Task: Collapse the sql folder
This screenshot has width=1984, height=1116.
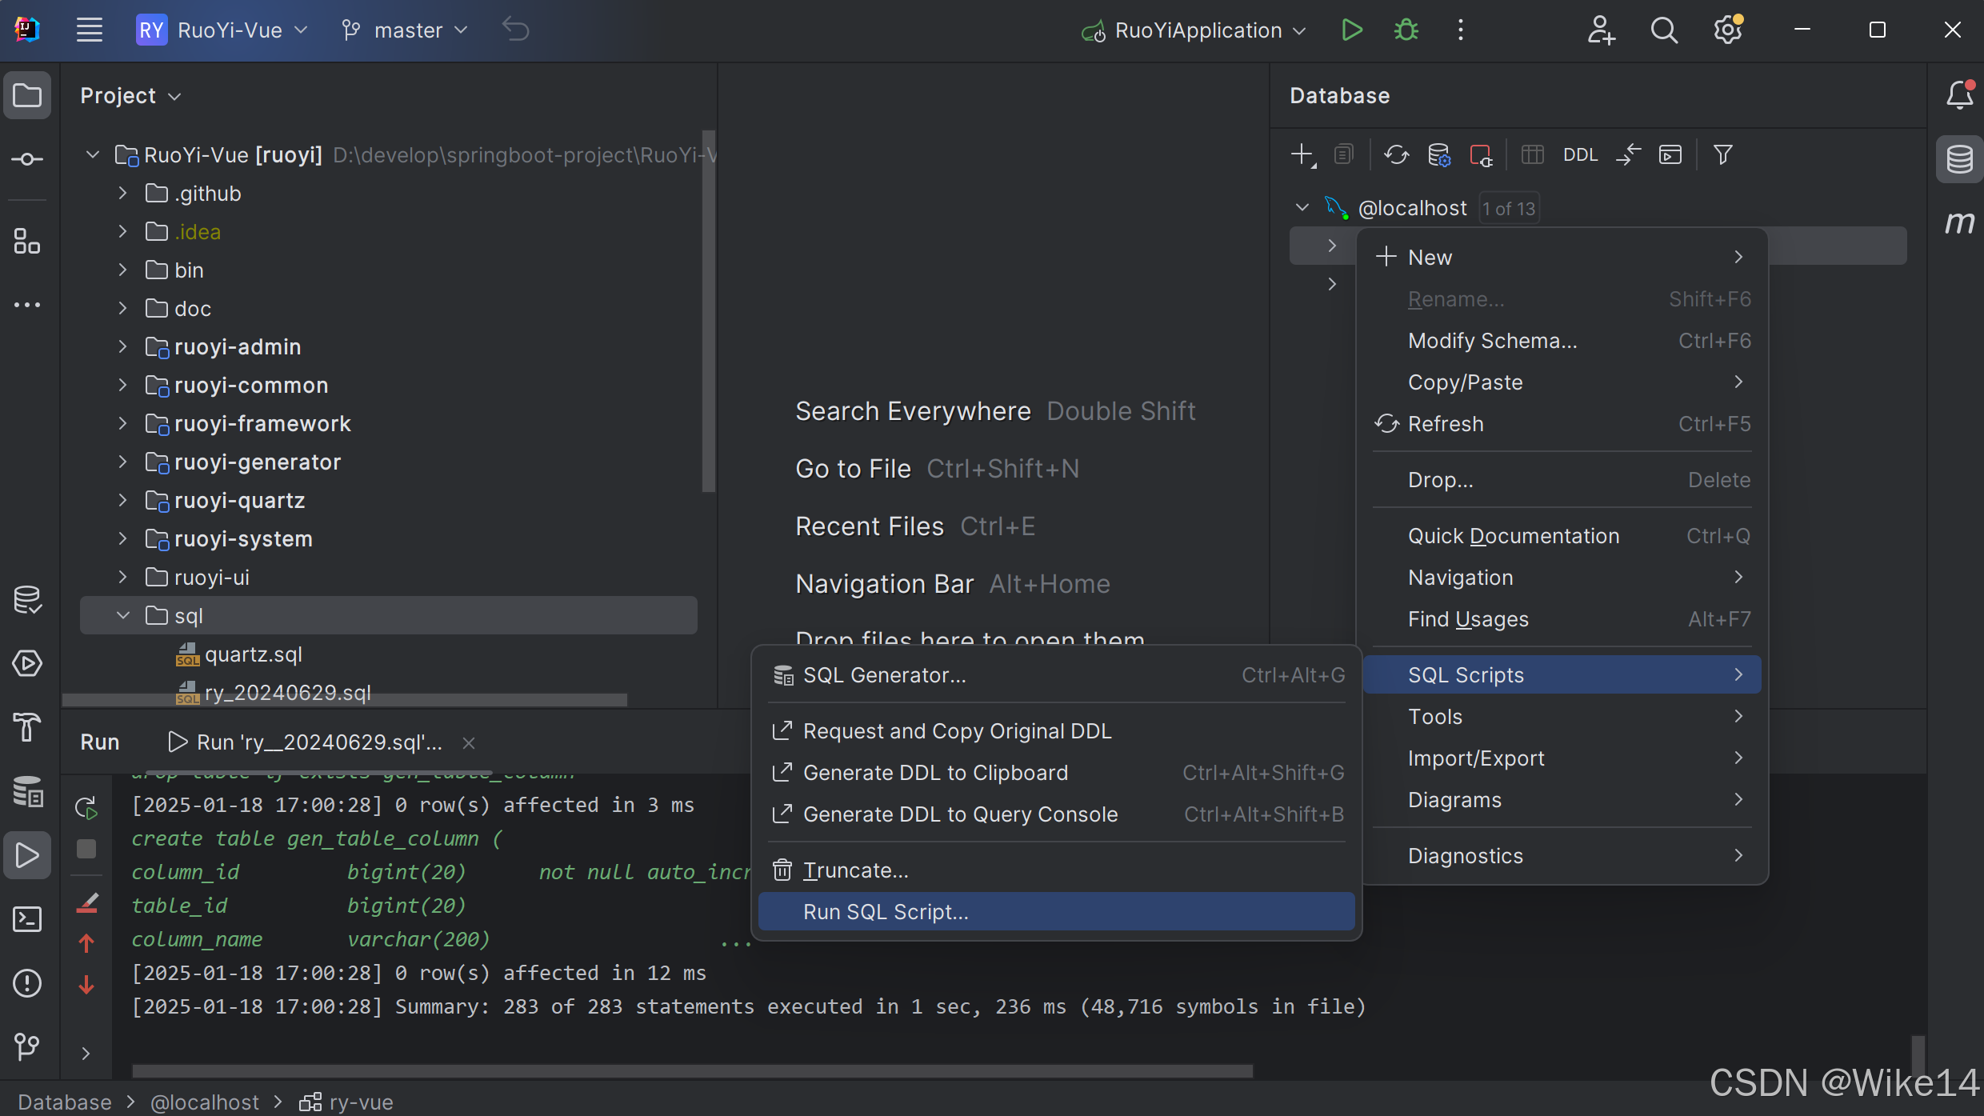Action: click(122, 615)
